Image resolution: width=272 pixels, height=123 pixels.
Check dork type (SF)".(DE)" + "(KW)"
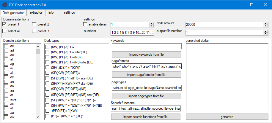[47, 68]
